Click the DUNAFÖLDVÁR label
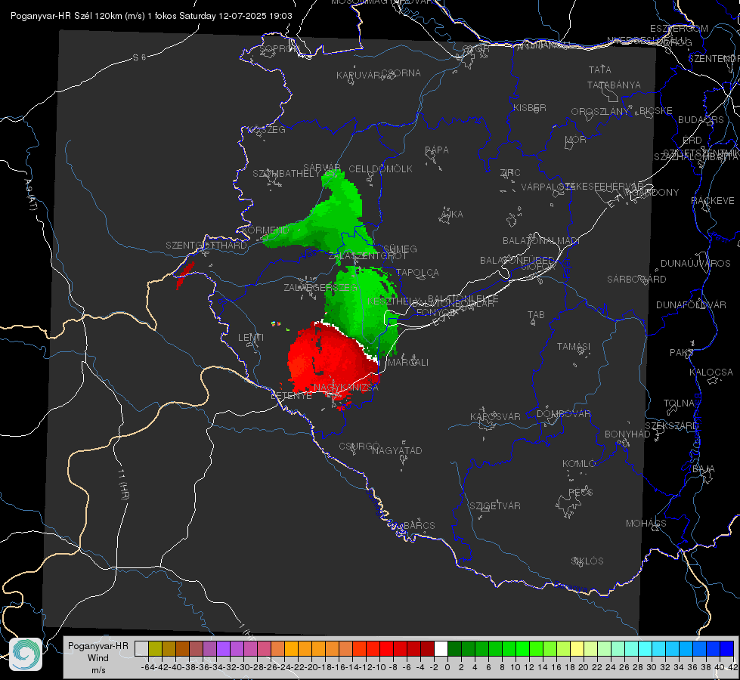 (691, 304)
